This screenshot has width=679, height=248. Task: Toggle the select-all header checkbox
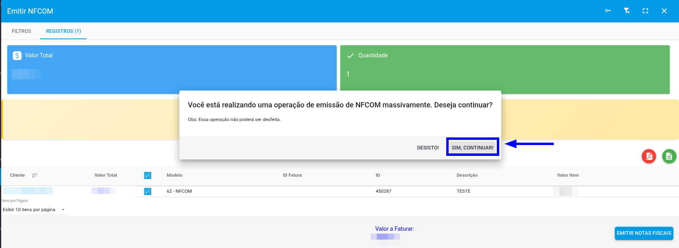(148, 175)
